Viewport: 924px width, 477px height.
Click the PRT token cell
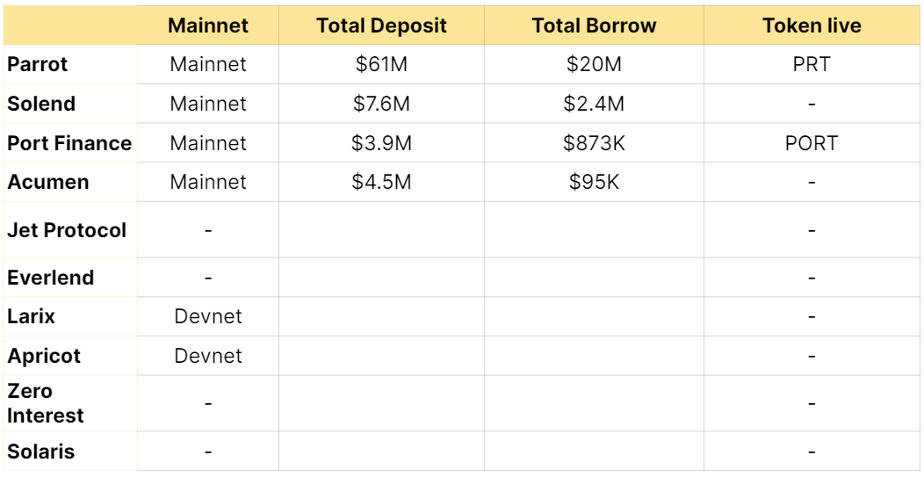pos(812,64)
